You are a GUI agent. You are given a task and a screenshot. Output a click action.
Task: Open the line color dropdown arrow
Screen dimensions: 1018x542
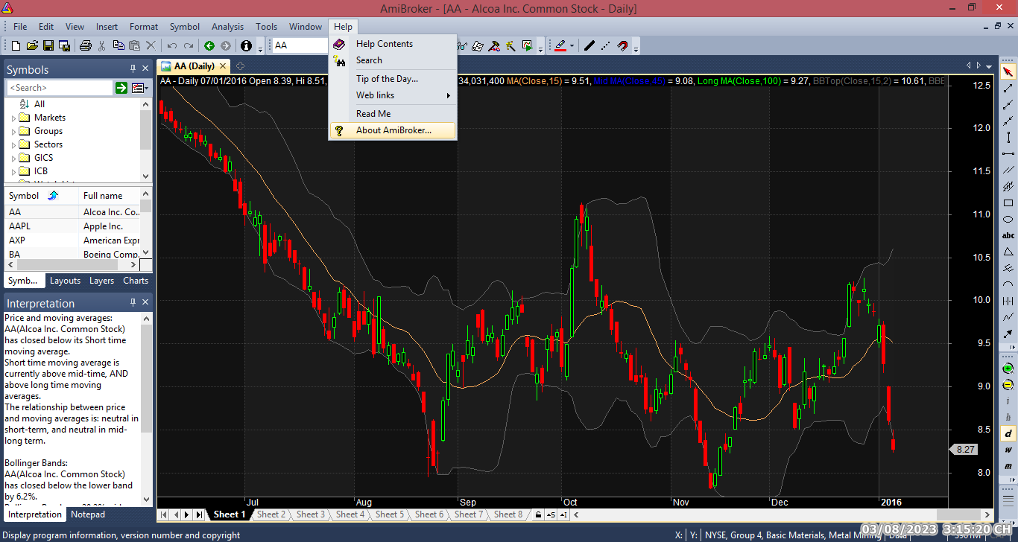572,45
